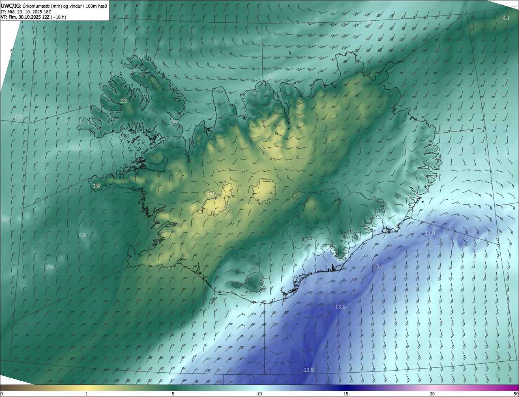Screen dimensions: 519x397
Task: Click the color scale tick label "50"
Action: pos(516,394)
